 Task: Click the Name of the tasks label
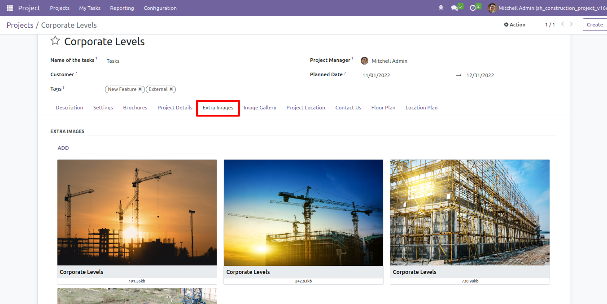click(72, 60)
